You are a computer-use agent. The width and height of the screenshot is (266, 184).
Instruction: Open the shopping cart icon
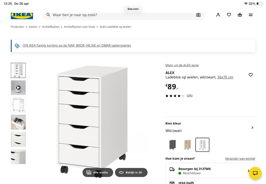tap(240, 15)
